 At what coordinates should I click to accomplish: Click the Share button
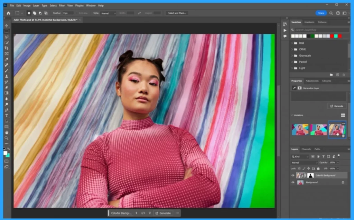321,13
